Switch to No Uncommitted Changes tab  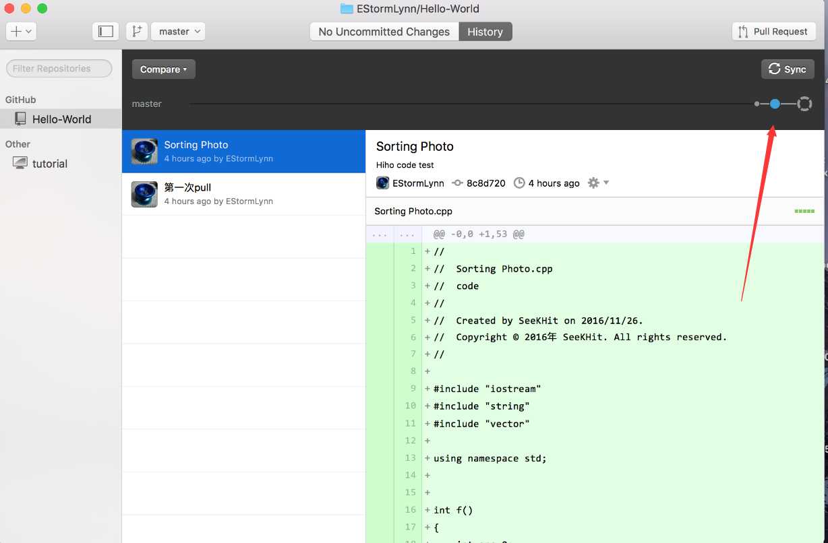[x=384, y=32]
